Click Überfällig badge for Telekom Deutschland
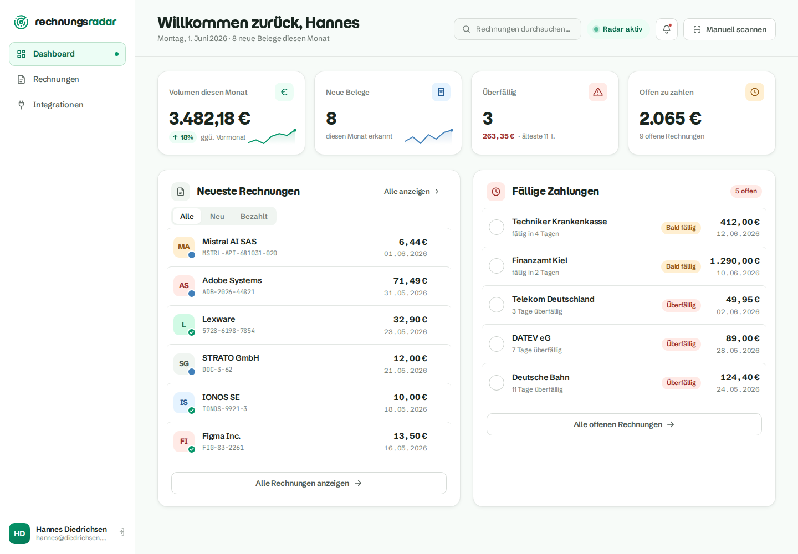Image resolution: width=798 pixels, height=554 pixels. (681, 305)
